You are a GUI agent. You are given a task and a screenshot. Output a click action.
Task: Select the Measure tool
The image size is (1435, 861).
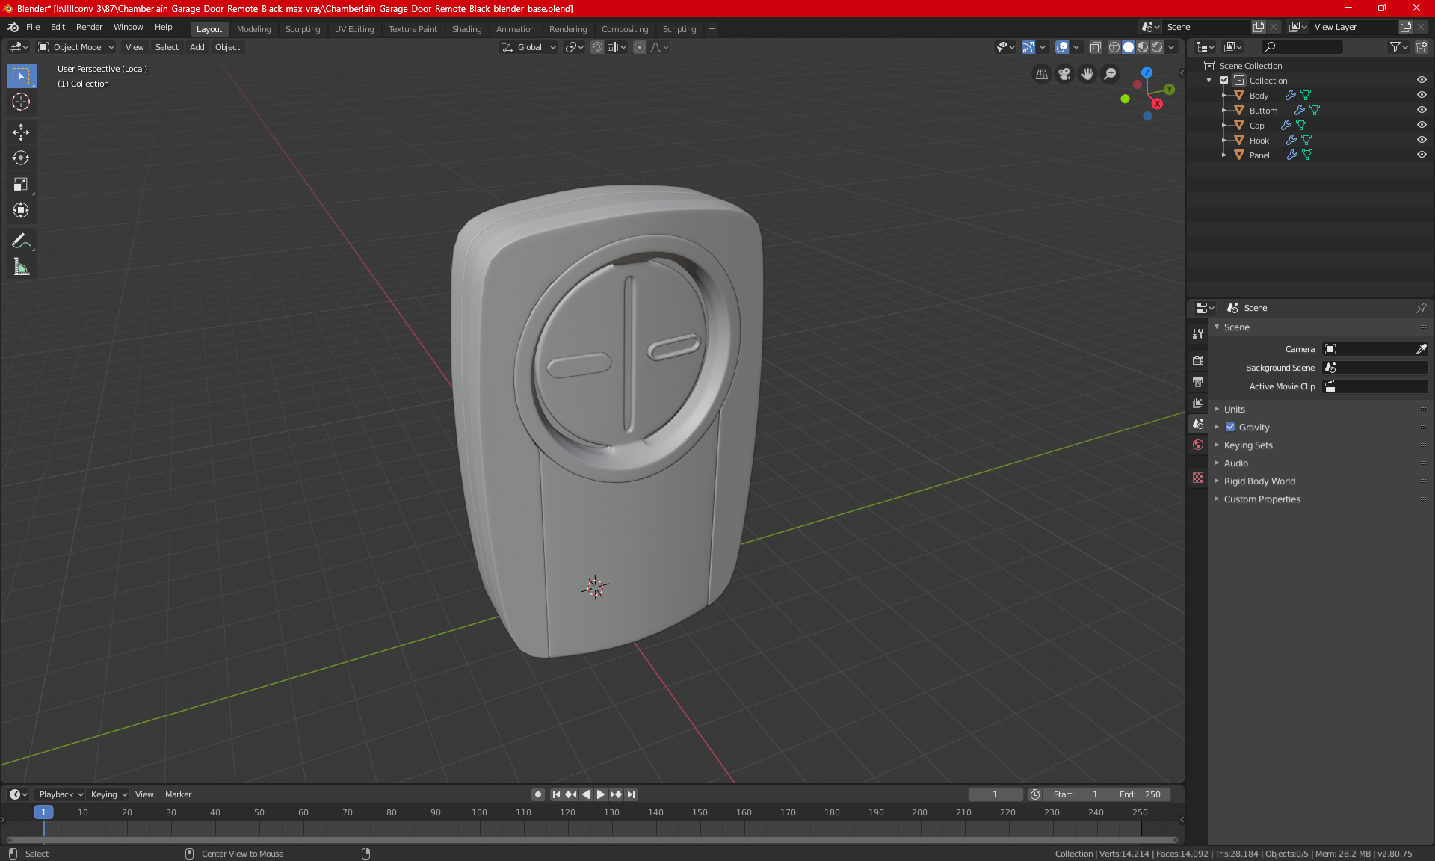pos(21,267)
